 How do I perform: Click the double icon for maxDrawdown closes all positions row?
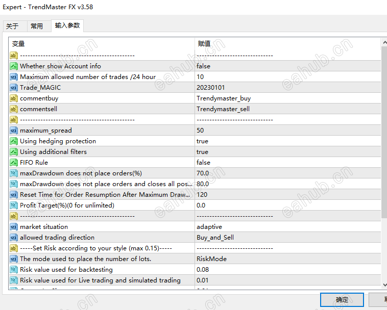tap(14, 184)
